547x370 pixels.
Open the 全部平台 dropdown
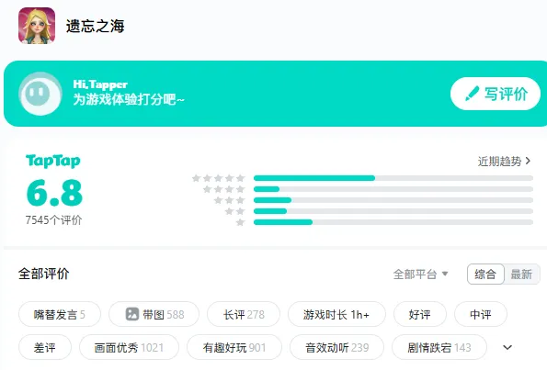(420, 275)
